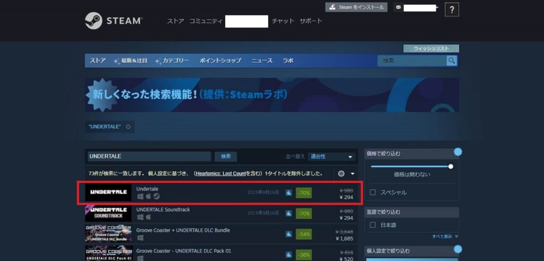
Task: Enable the スペシャル checkbox
Action: point(372,193)
